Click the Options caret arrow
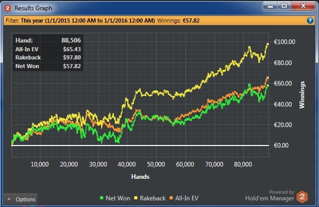This screenshot has width=319, height=207. pos(9,199)
